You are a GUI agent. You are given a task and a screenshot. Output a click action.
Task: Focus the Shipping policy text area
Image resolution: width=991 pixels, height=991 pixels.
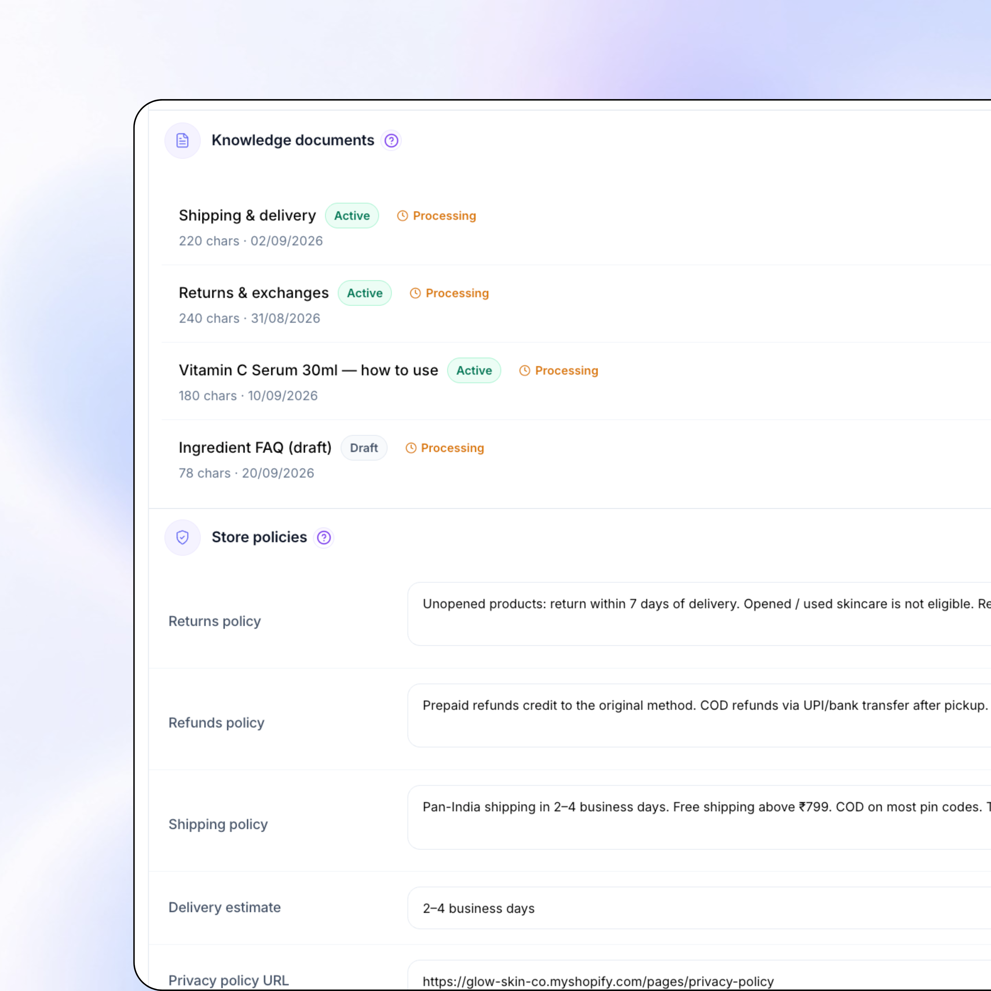click(699, 817)
